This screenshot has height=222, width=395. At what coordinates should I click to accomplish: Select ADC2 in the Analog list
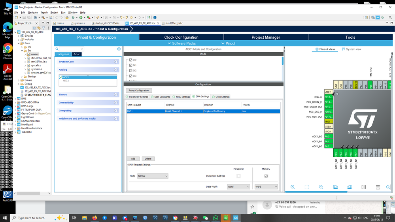(66, 81)
